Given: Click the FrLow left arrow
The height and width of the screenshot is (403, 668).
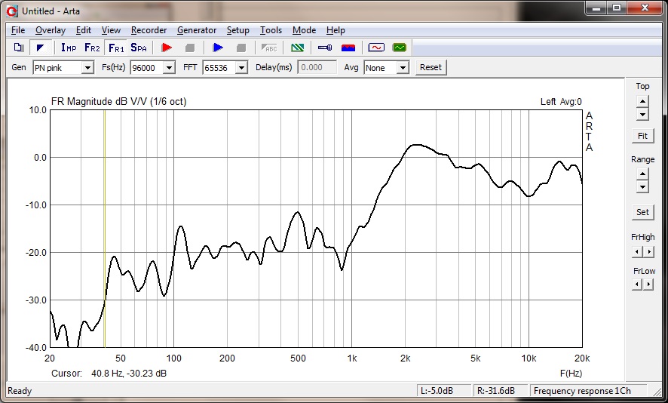Looking at the screenshot, I should pyautogui.click(x=636, y=284).
